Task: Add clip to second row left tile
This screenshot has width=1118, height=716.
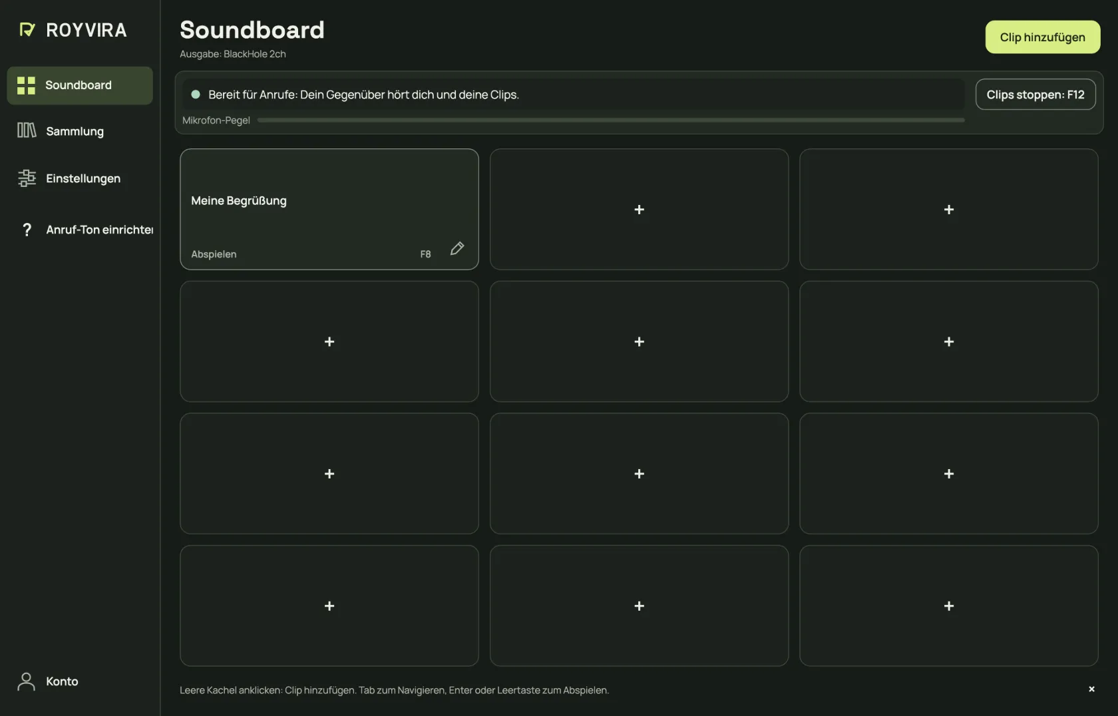Action: pos(329,341)
